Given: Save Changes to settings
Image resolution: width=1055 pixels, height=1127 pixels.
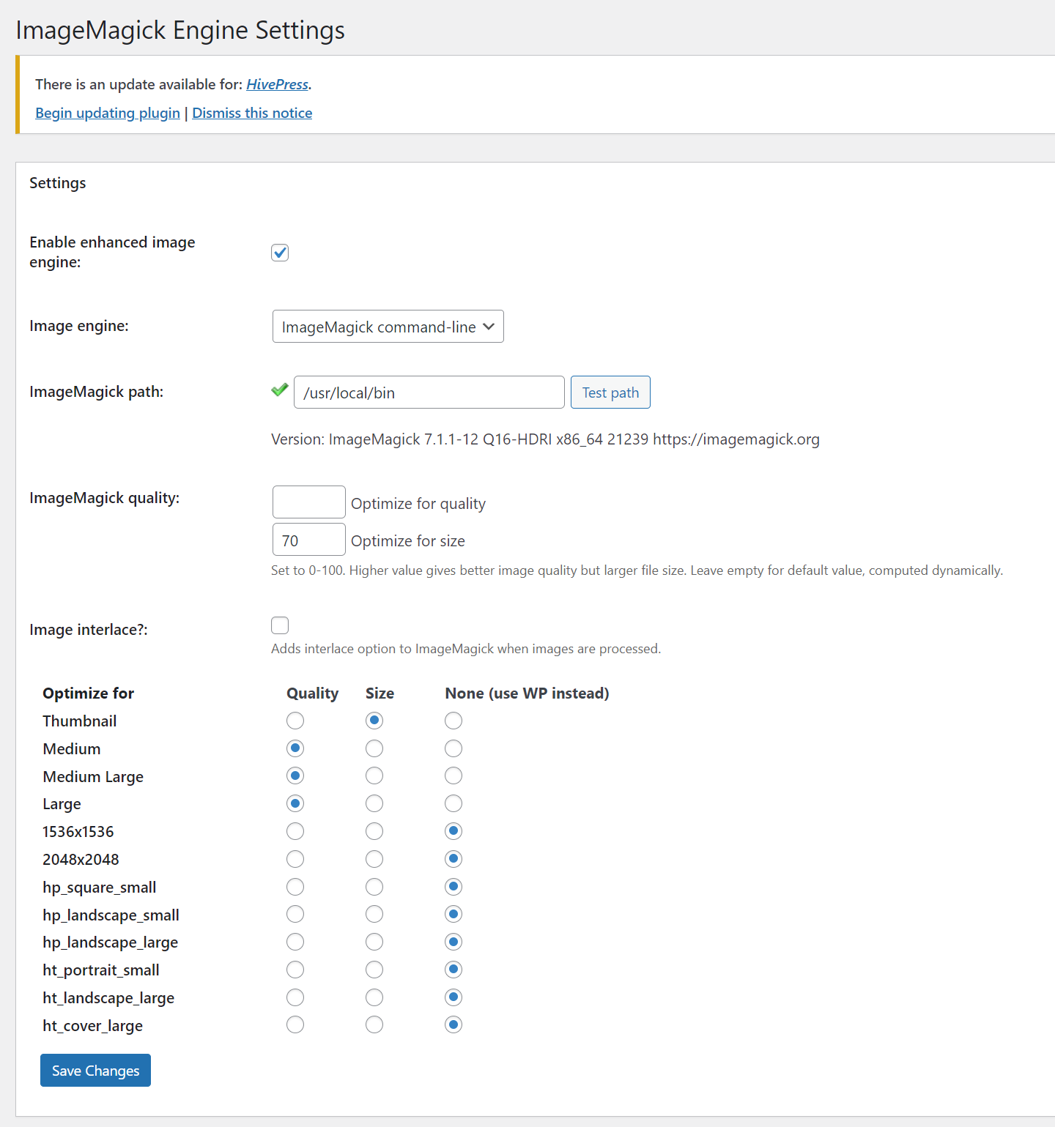Looking at the screenshot, I should pyautogui.click(x=95, y=1071).
